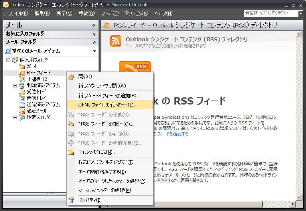Open the 編集(E) menu
The height and width of the screenshot is (211, 306).
pyautogui.click(x=42, y=14)
